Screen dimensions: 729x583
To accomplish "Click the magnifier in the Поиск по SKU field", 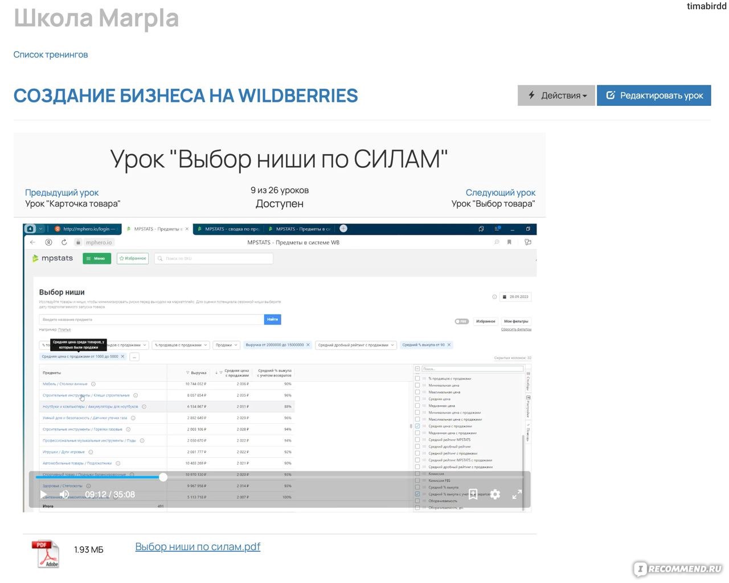I will [160, 258].
